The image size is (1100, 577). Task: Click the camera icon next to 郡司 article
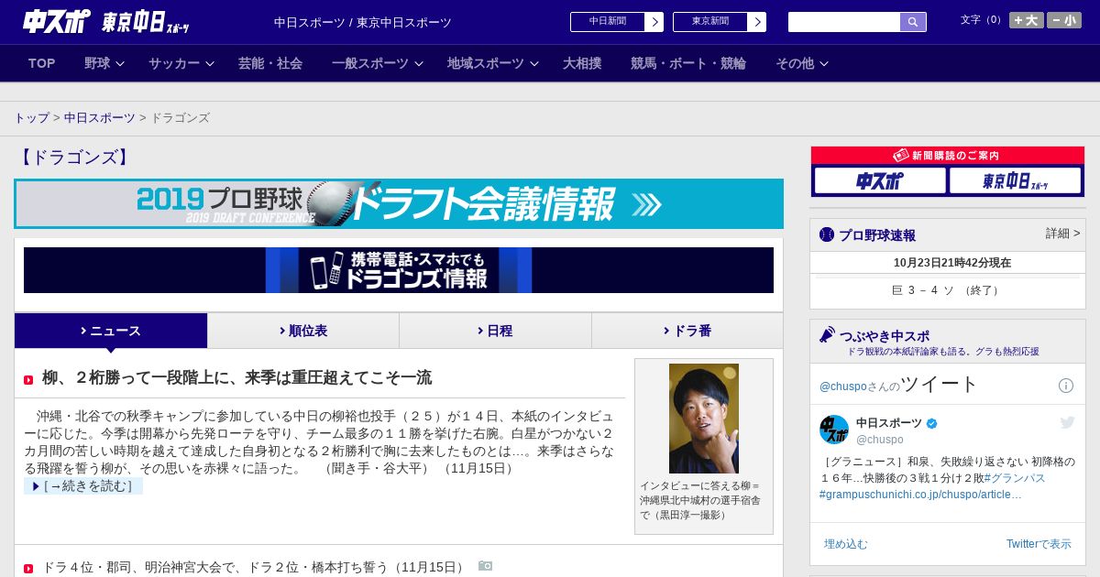coord(485,566)
